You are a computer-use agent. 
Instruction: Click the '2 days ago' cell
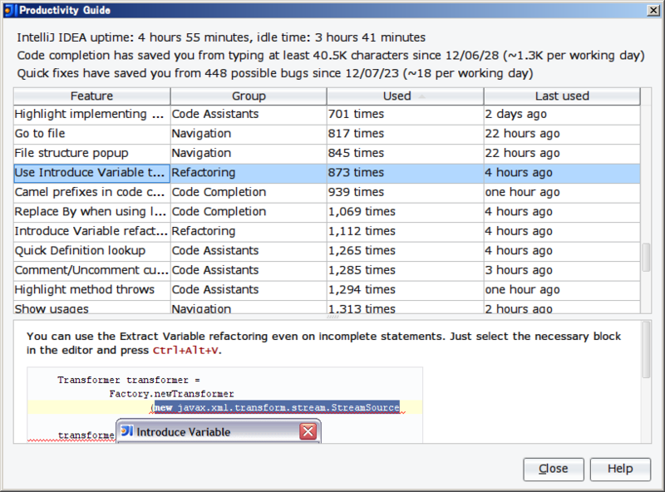click(x=562, y=114)
